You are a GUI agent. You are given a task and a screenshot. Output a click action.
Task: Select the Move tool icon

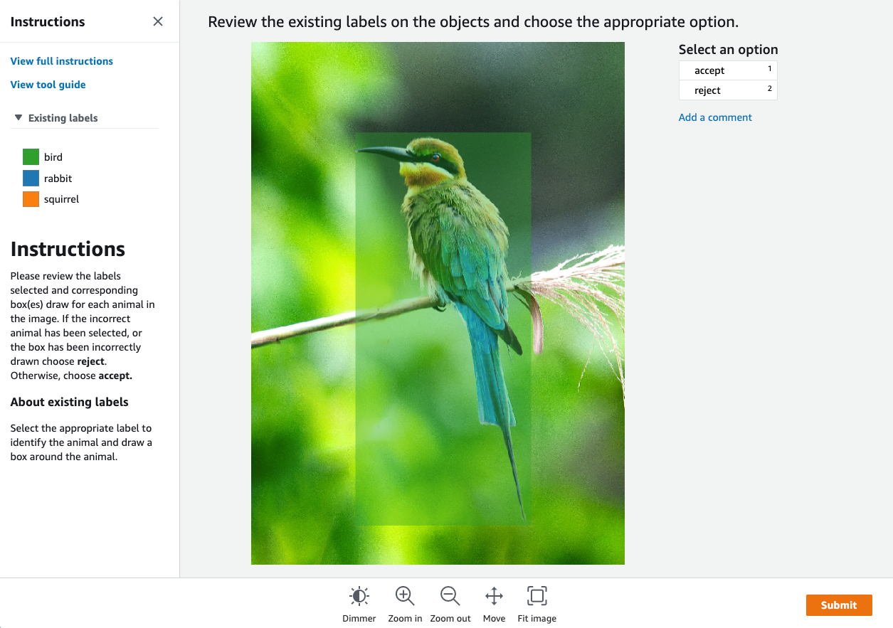coord(494,596)
